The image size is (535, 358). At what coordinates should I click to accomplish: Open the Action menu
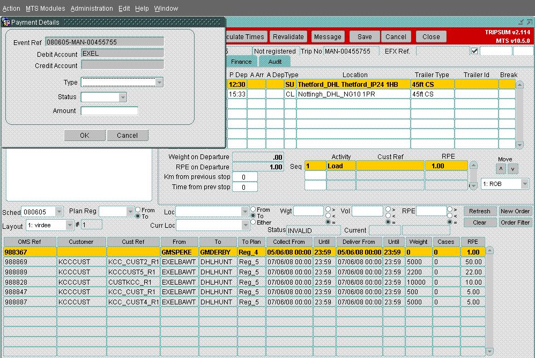point(11,9)
